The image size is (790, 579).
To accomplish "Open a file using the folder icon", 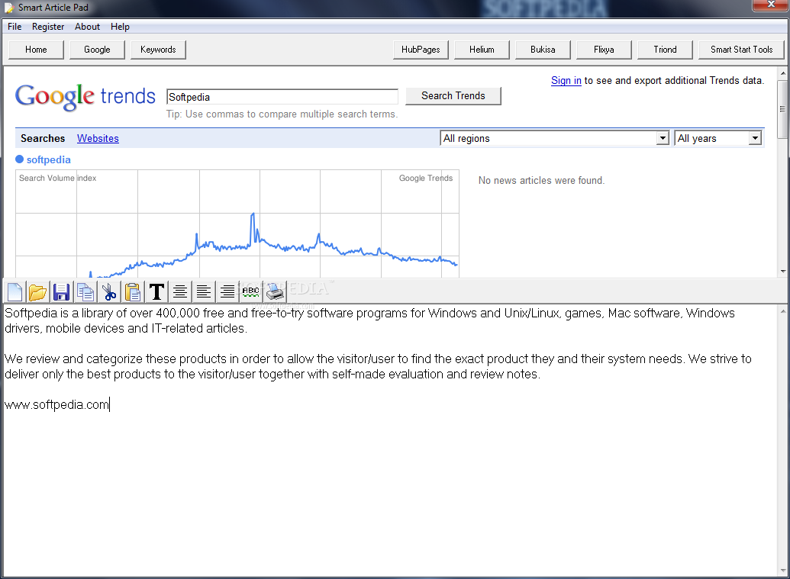I will click(x=38, y=291).
